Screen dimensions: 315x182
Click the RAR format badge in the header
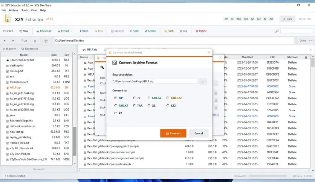tap(239, 19)
